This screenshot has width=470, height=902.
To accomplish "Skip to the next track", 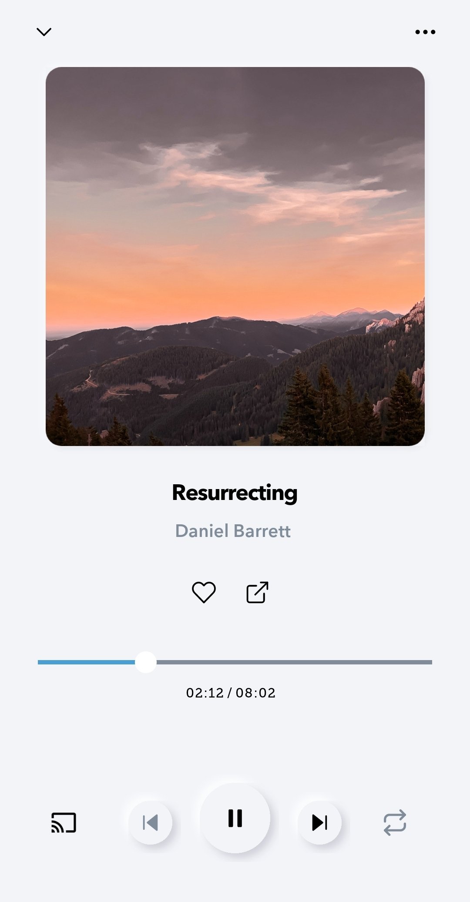I will (x=320, y=823).
